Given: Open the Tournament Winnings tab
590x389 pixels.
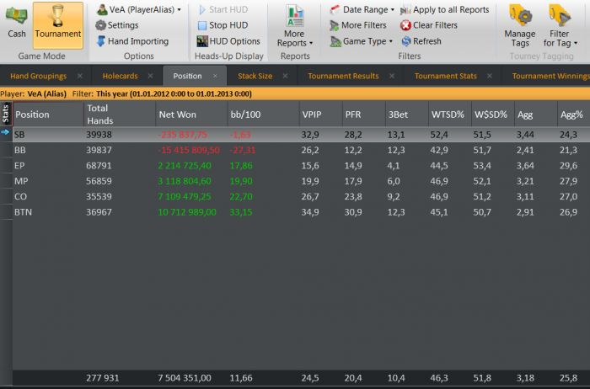Looking at the screenshot, I should 551,76.
